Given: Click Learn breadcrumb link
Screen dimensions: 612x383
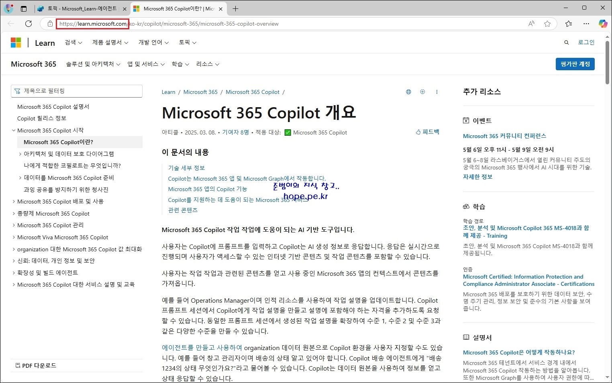Looking at the screenshot, I should [x=168, y=92].
